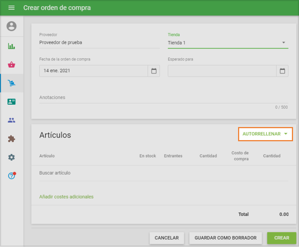Open the employees ID card section
Screen dimensions: 299x247
12,102
